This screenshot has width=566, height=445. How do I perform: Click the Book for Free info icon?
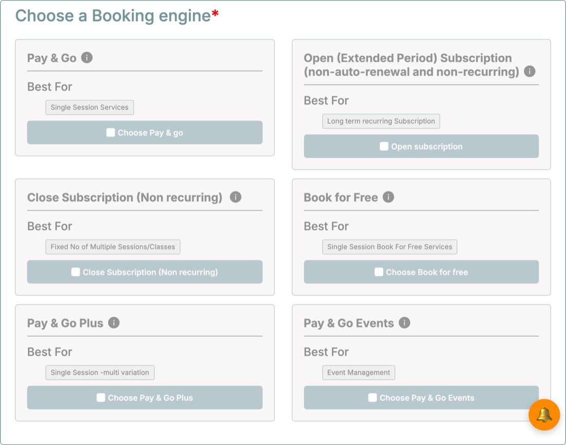388,197
